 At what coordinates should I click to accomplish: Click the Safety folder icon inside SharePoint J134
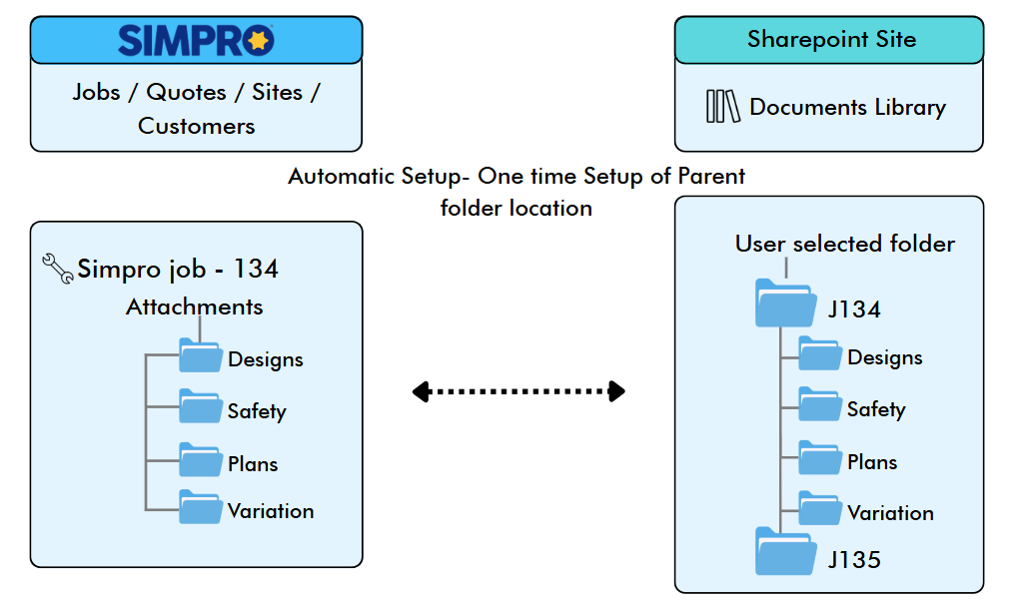coord(820,404)
